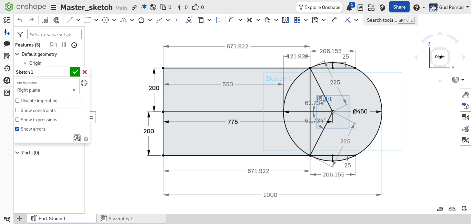
Task: Select the Text sketch tool
Action: click(189, 20)
